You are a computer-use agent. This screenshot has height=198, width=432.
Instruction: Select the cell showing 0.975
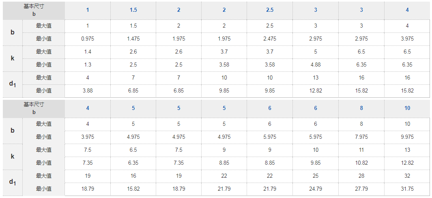tap(88, 39)
